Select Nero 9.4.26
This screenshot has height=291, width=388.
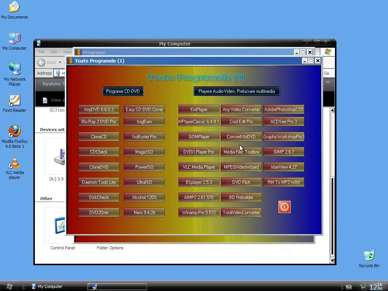click(144, 212)
